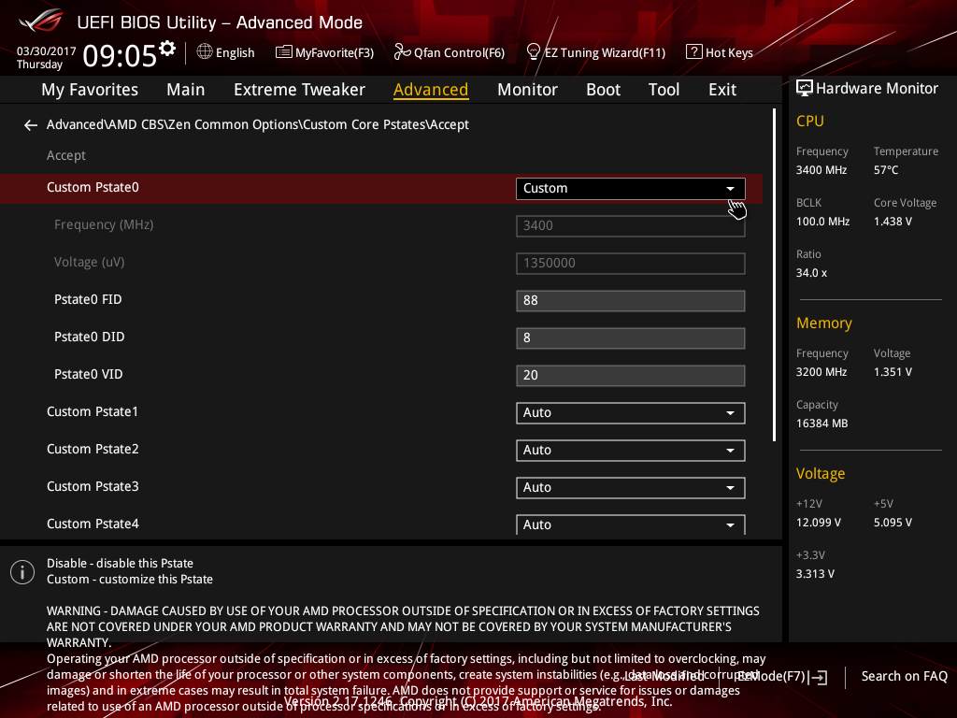957x718 pixels.
Task: Switch to the Extreme Tweaker tab
Action: pyautogui.click(x=299, y=90)
